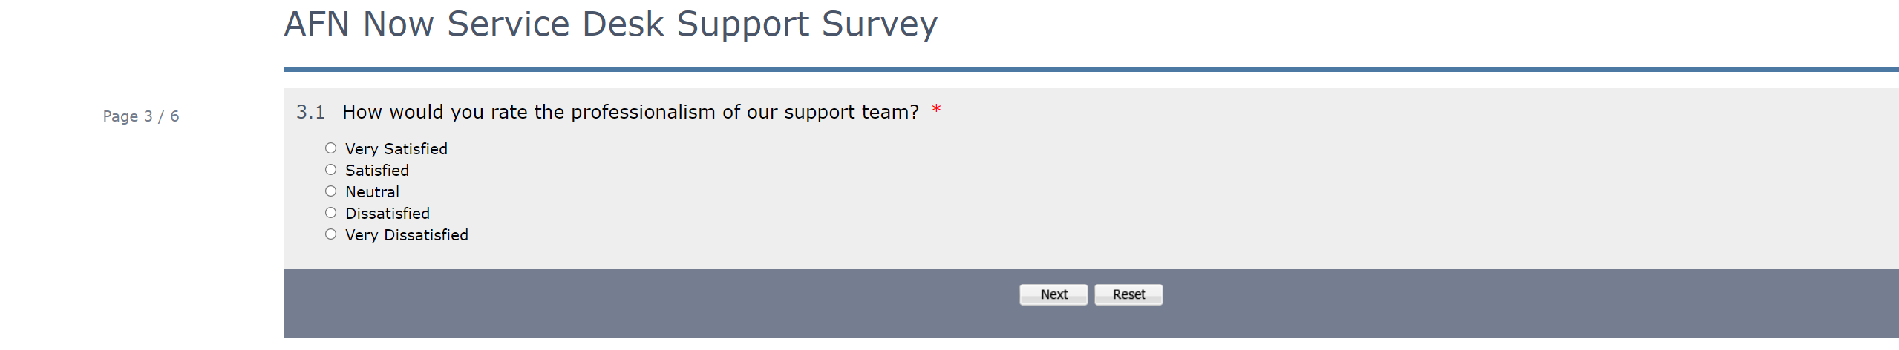Click the AFN Now survey title heading

tap(610, 24)
